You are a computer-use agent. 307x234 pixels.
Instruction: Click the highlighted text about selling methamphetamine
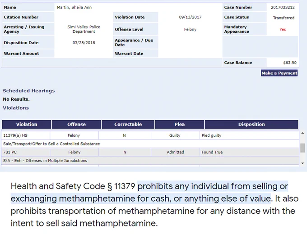click(149, 192)
